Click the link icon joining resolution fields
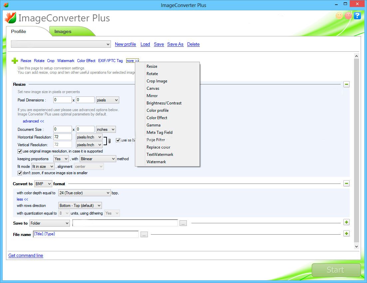This screenshot has width=367, height=283. [x=109, y=140]
